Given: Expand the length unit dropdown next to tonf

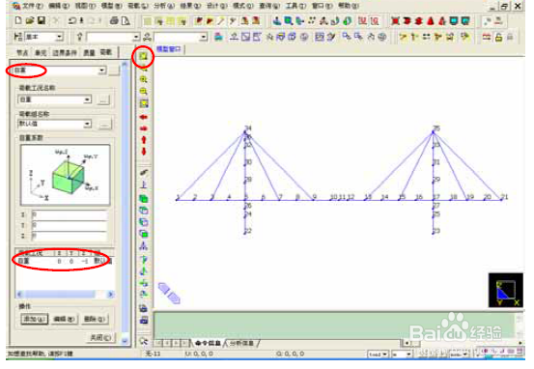Looking at the screenshot, I should (408, 355).
